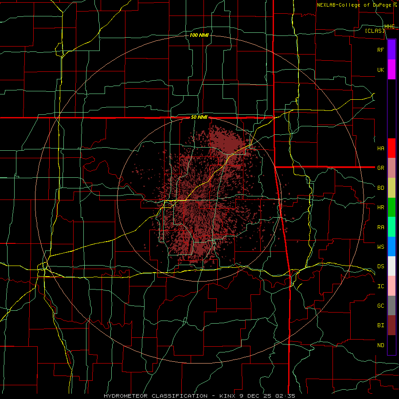Click the DS white legend swatch
This screenshot has width=399, height=399.
pos(391,266)
